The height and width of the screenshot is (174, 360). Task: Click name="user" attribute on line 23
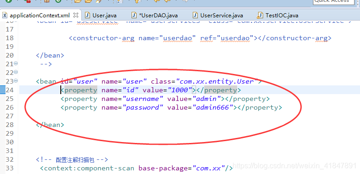click(124, 81)
